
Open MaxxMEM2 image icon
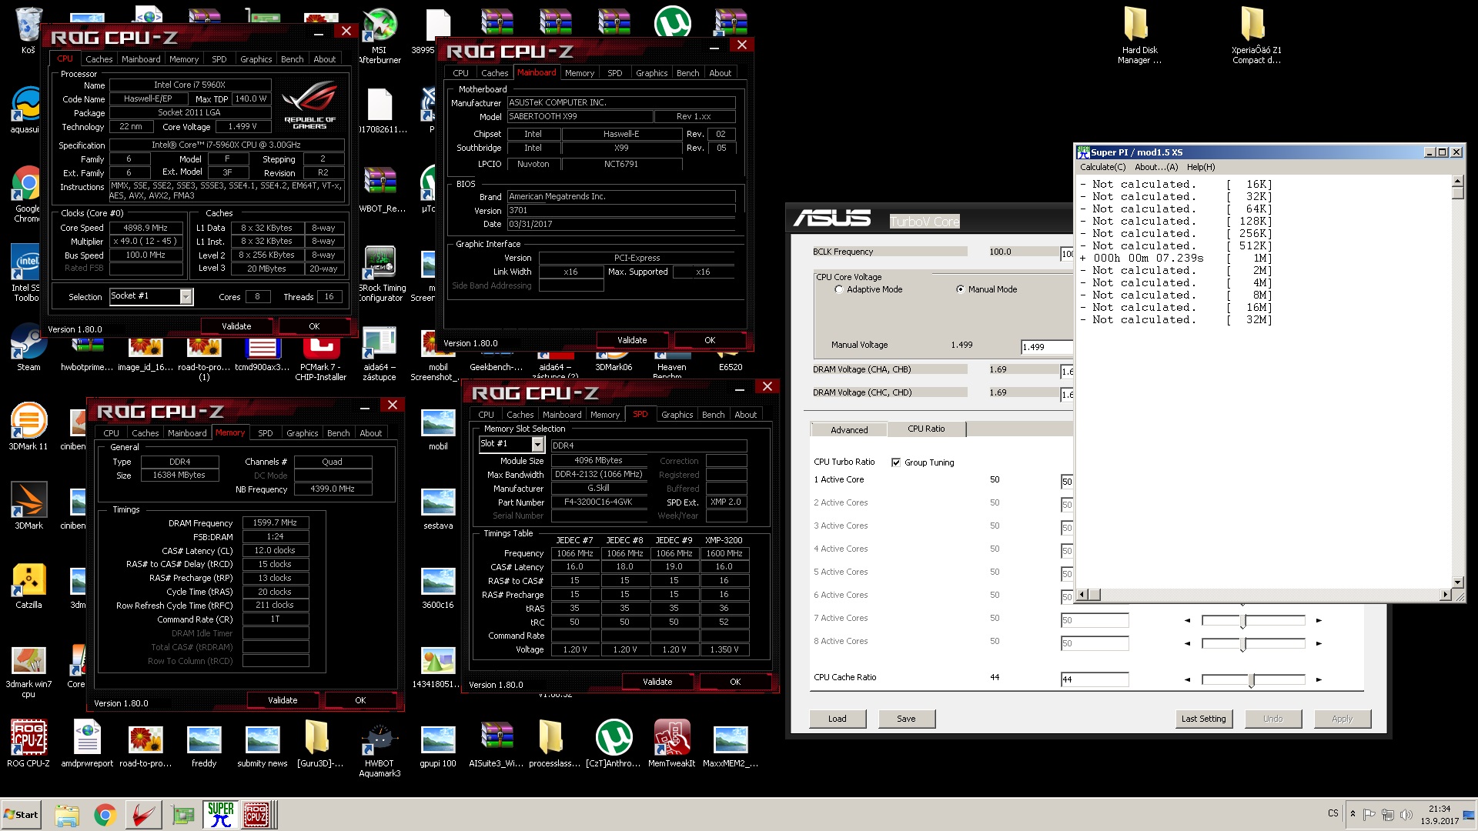(x=731, y=743)
